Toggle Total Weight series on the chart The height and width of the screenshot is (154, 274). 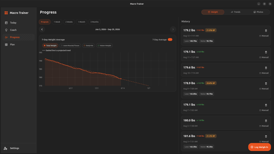coord(50,45)
